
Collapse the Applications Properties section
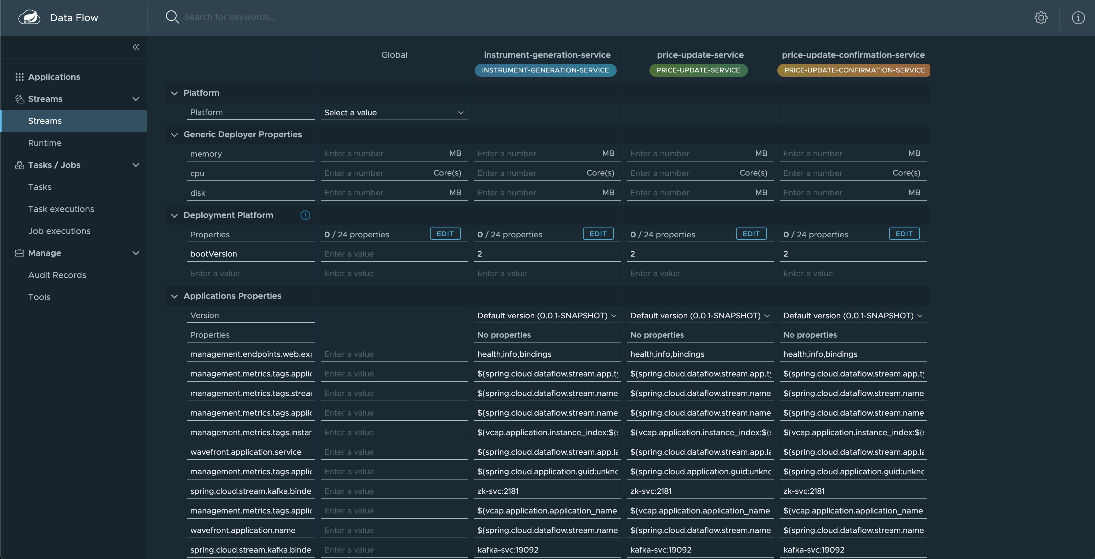click(174, 296)
